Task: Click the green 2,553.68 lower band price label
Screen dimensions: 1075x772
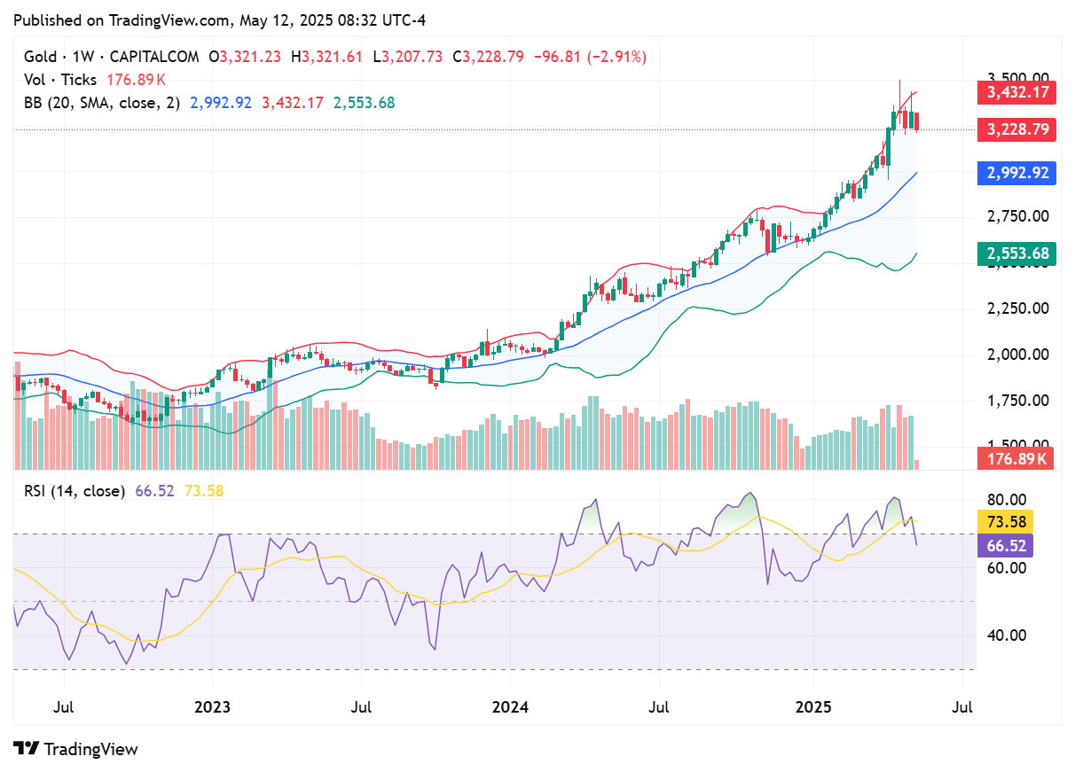Action: coord(1016,253)
